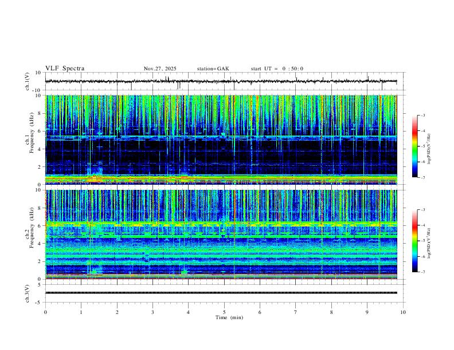
Task: Click the ch.1 frequency axis "8" tick
Action: (x=40, y=113)
